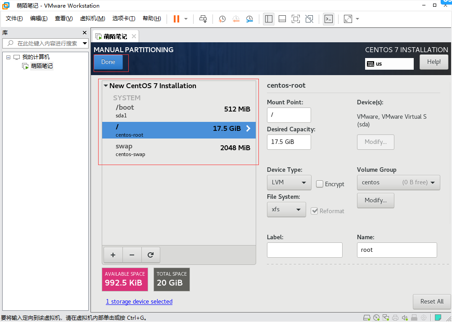Toggle the library sidebar view
This screenshot has width=452, height=322.
269,19
